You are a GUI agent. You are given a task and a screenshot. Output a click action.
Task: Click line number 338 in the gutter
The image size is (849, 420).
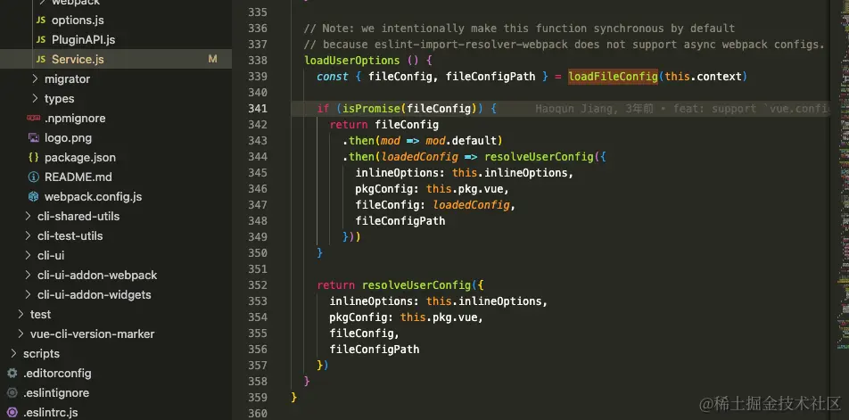(x=258, y=60)
